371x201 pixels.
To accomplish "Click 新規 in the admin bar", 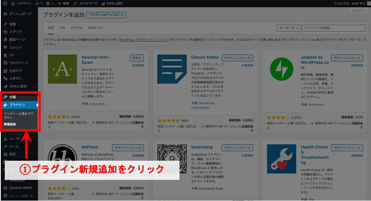I will (x=63, y=3).
